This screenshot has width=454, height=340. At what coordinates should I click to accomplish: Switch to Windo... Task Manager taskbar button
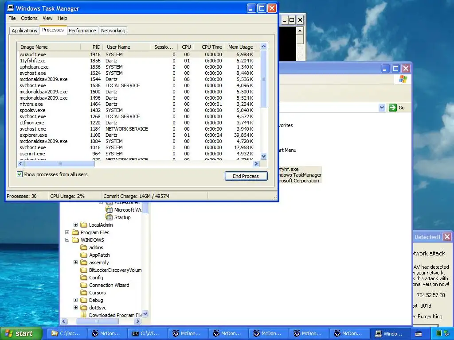(391, 333)
